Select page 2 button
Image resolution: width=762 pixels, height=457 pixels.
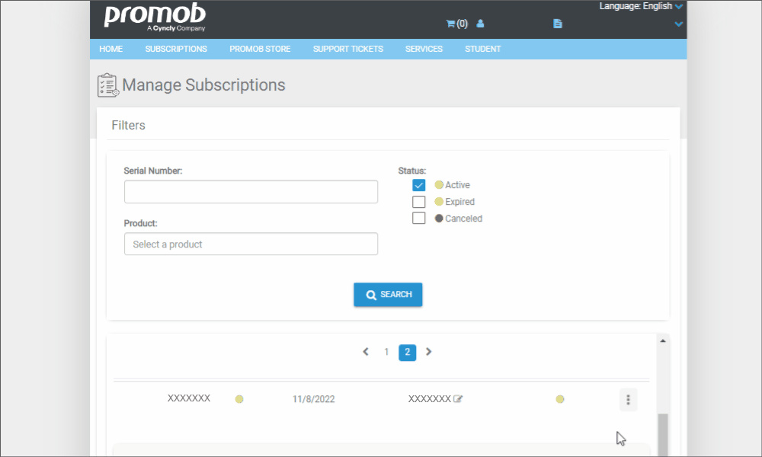click(407, 352)
